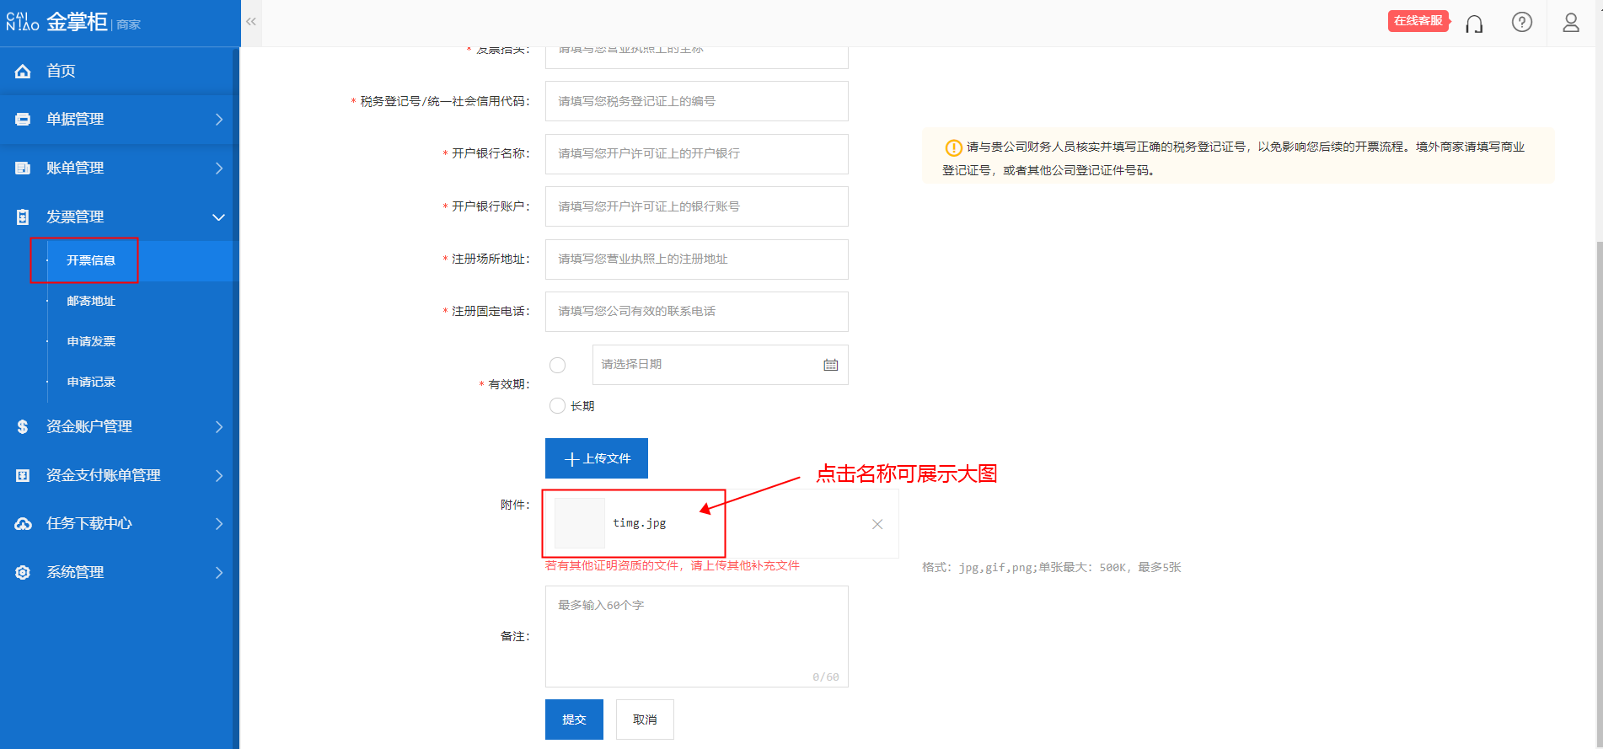The width and height of the screenshot is (1603, 749).
Task: Focus the 注册固定电话 input field
Action: pos(697,312)
